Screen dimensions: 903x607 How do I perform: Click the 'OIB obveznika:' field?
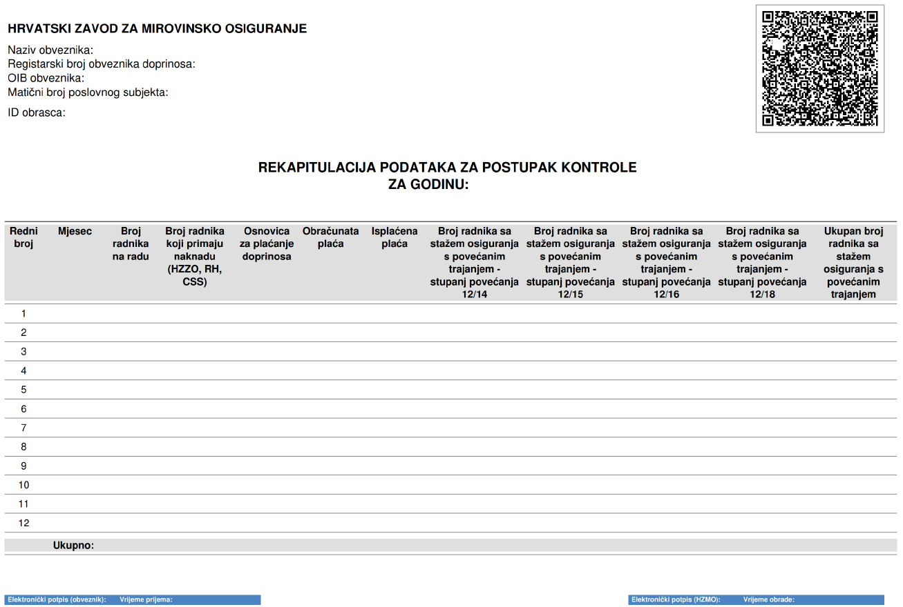(x=46, y=78)
